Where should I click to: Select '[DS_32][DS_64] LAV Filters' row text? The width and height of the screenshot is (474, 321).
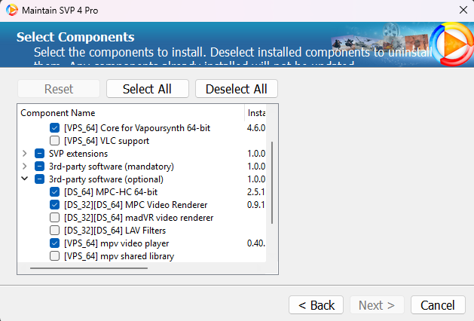pos(115,231)
